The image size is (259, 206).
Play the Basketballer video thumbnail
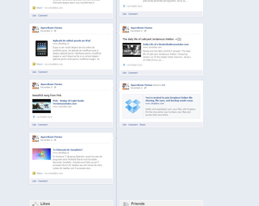(132, 50)
